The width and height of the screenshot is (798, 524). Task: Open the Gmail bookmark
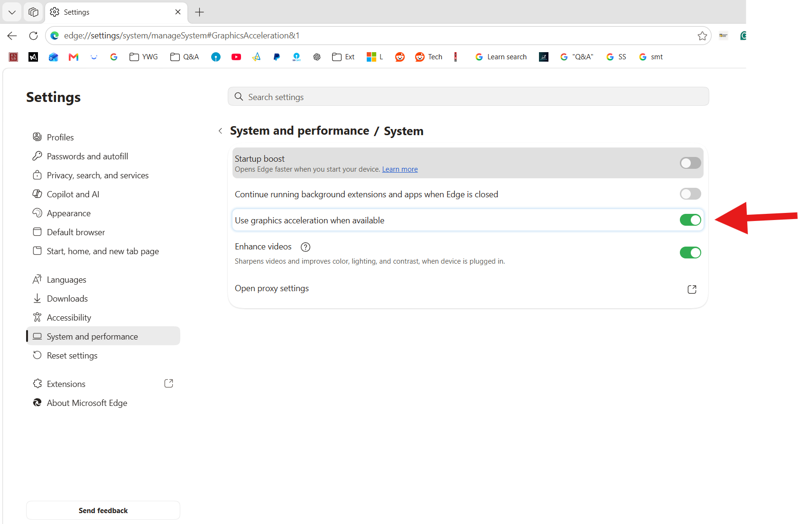[74, 57]
